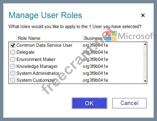Click the Common Data Service User label
This screenshot has height=121, width=157.
point(44,45)
